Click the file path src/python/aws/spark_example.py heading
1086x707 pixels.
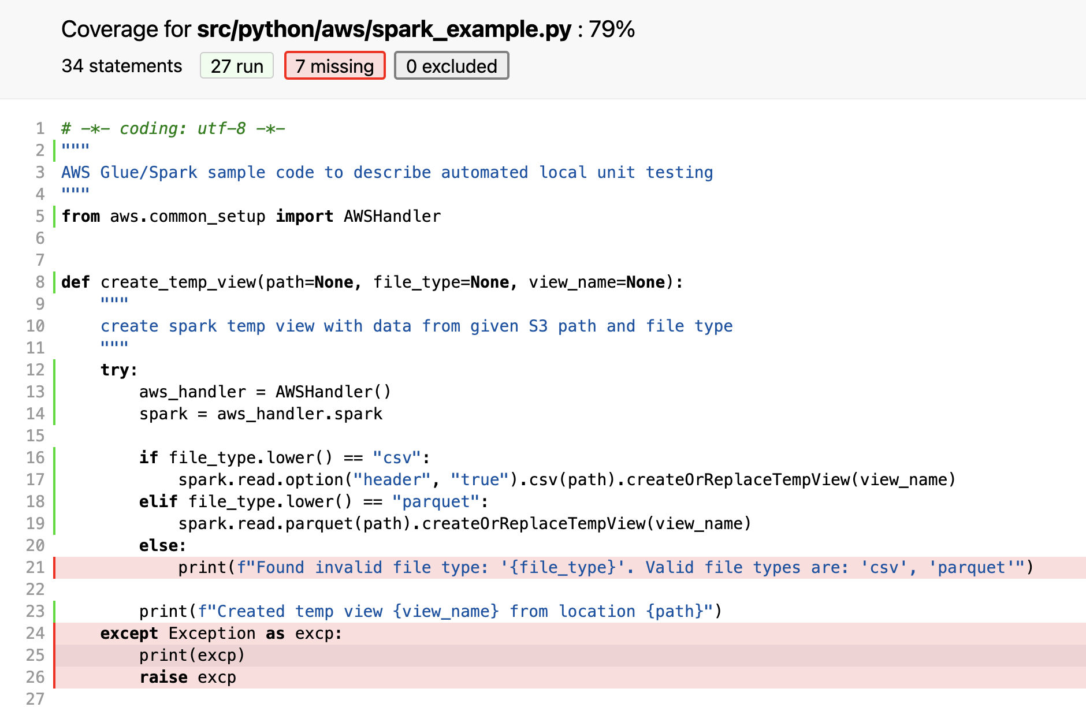(384, 29)
